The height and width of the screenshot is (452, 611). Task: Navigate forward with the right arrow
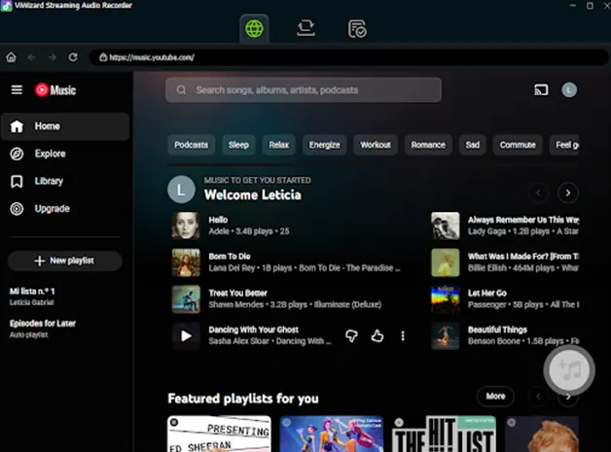pos(53,57)
